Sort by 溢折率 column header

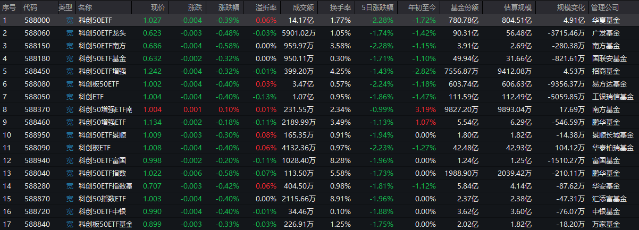pyautogui.click(x=266, y=8)
